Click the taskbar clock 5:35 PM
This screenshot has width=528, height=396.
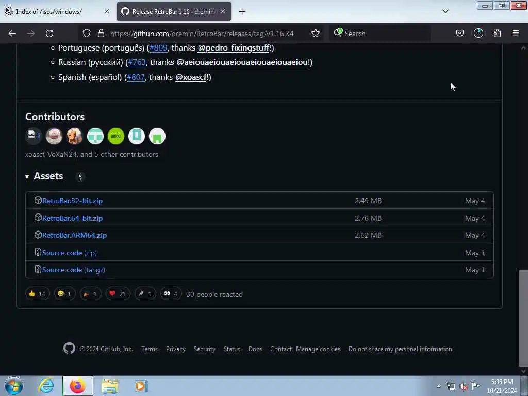tap(502, 386)
